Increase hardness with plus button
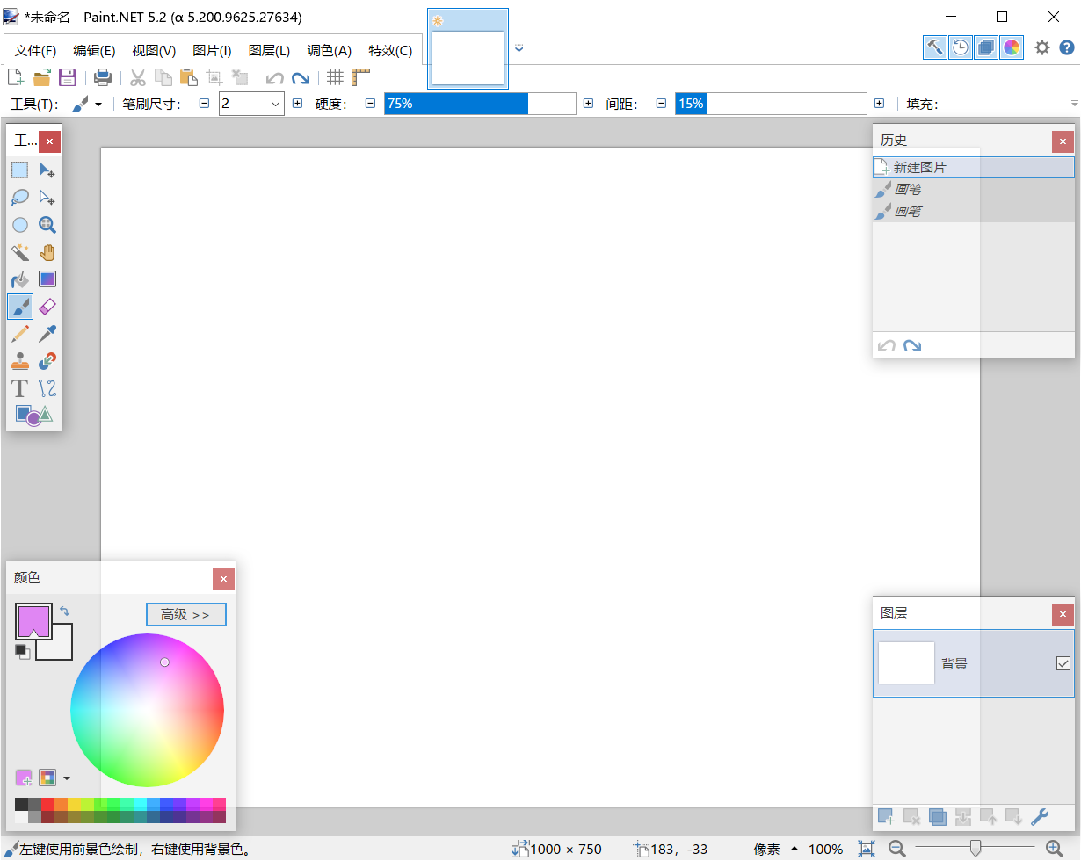Screen dimensions: 1081x861 [588, 104]
